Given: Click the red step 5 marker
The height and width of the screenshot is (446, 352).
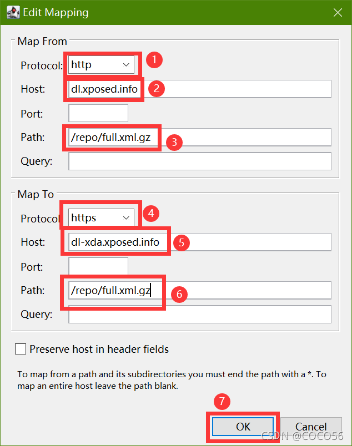Looking at the screenshot, I should (x=182, y=242).
